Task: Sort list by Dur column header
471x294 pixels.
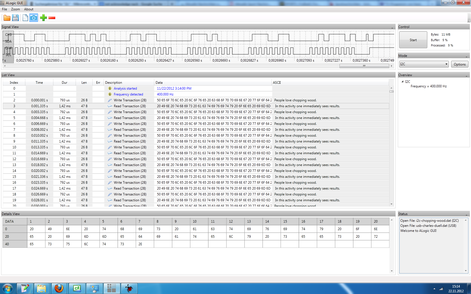Action: point(64,83)
